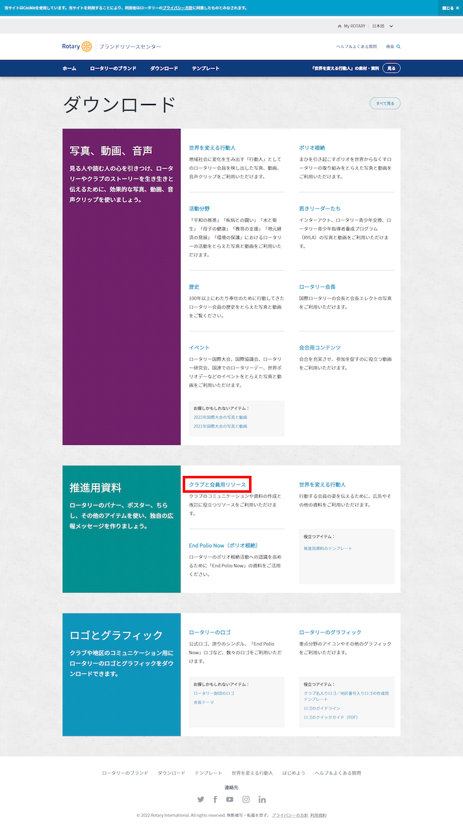Viewport: 463px width, 824px height.
Task: Click the My ROTARY account link
Action: click(x=351, y=26)
